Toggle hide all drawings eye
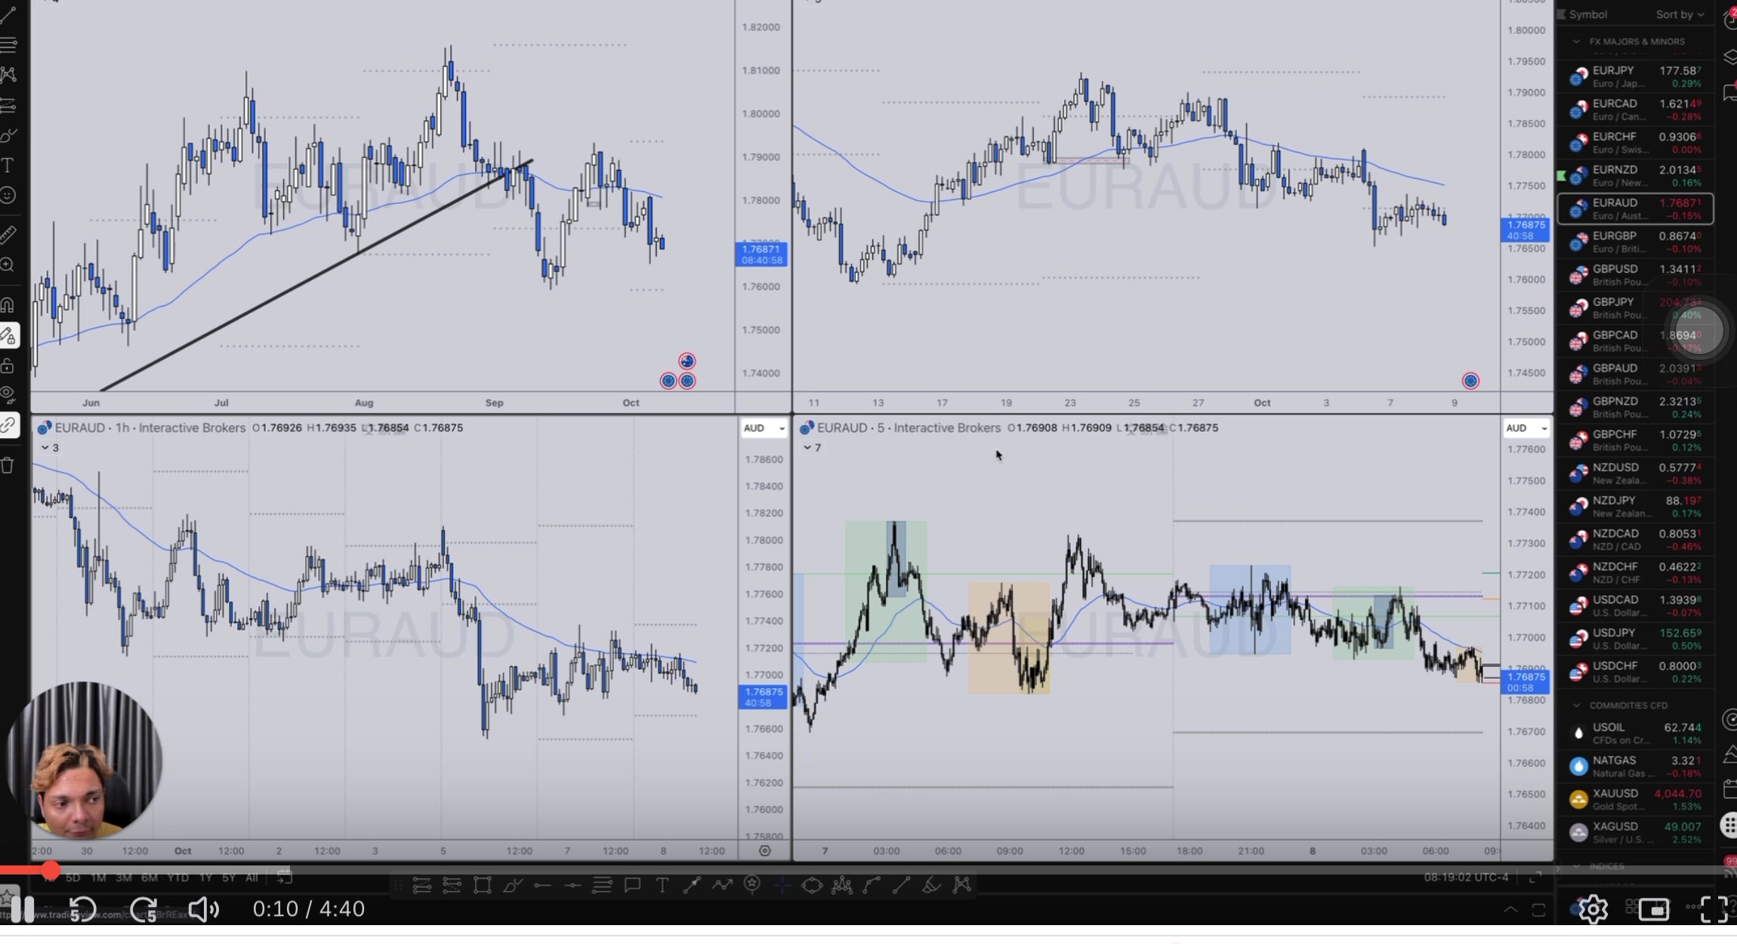This screenshot has width=1737, height=944. coord(8,395)
